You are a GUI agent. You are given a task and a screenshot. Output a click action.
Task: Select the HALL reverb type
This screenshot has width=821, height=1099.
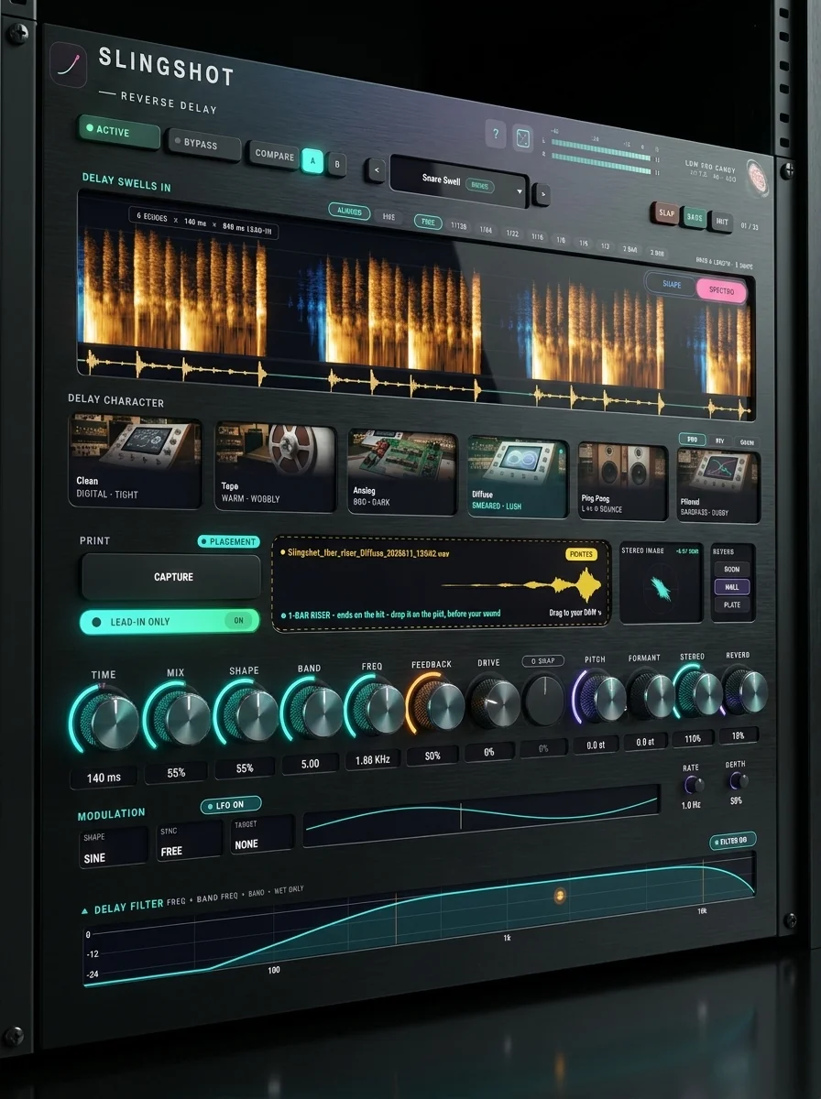730,587
